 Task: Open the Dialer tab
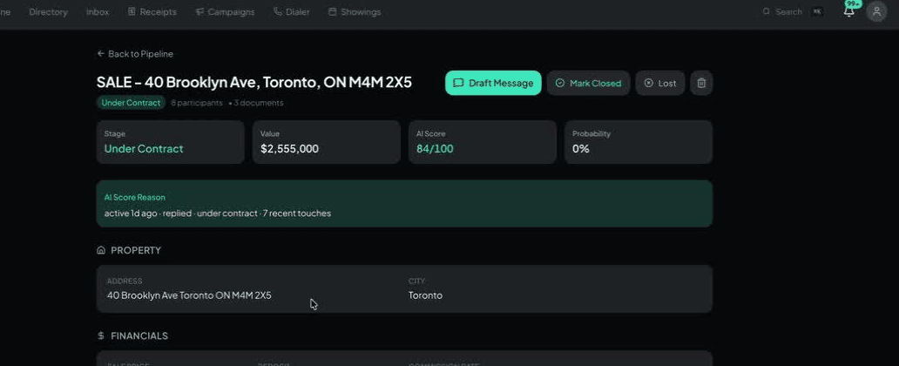coord(292,12)
